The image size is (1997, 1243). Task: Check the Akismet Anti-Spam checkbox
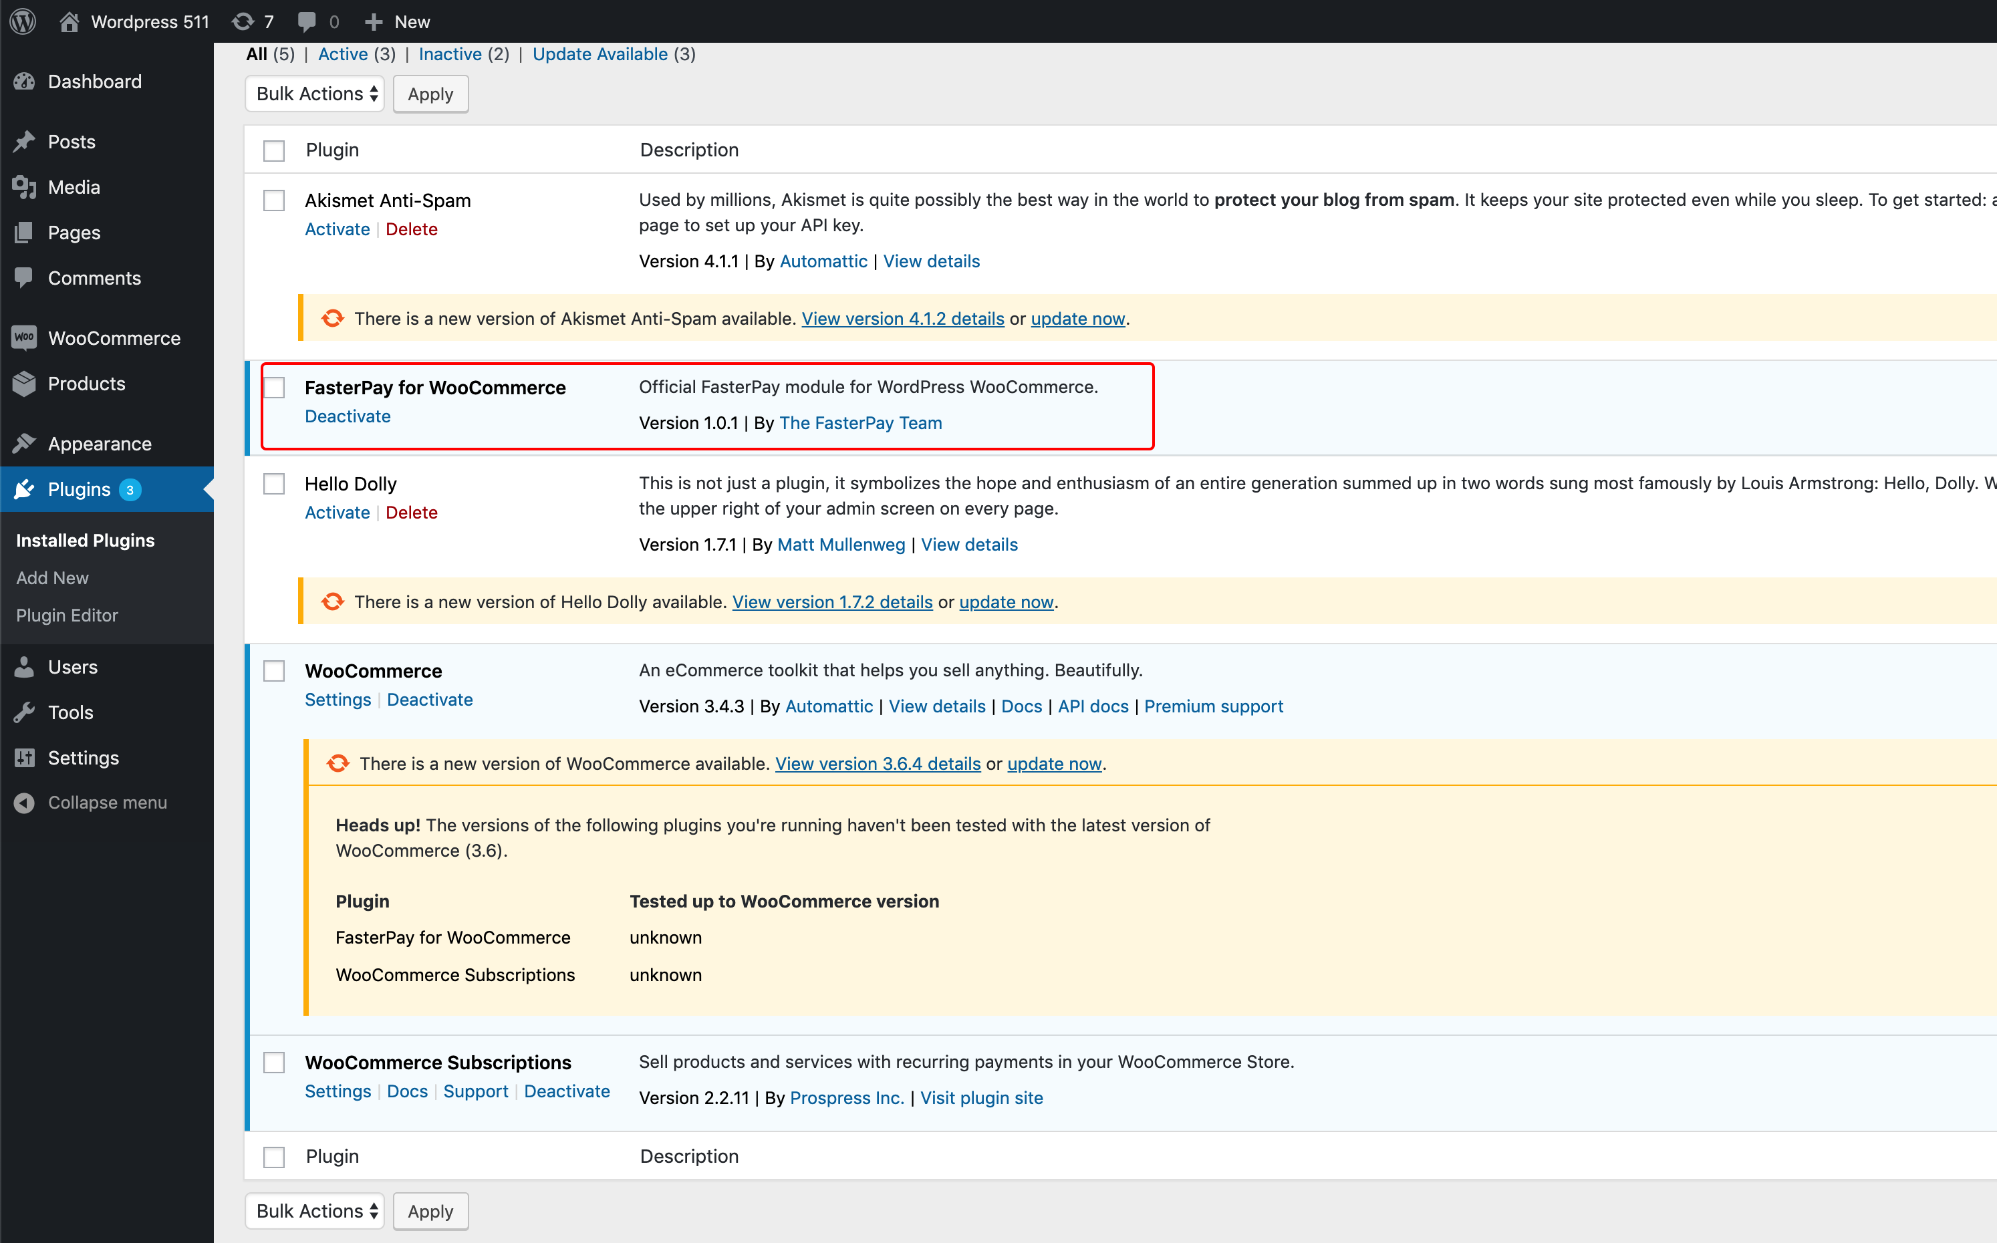[x=274, y=200]
